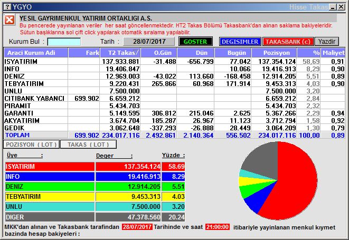Image resolution: width=349 pixels, height=240 pixels.
Task: Click the GOSTER button
Action: pyautogui.click(x=195, y=42)
